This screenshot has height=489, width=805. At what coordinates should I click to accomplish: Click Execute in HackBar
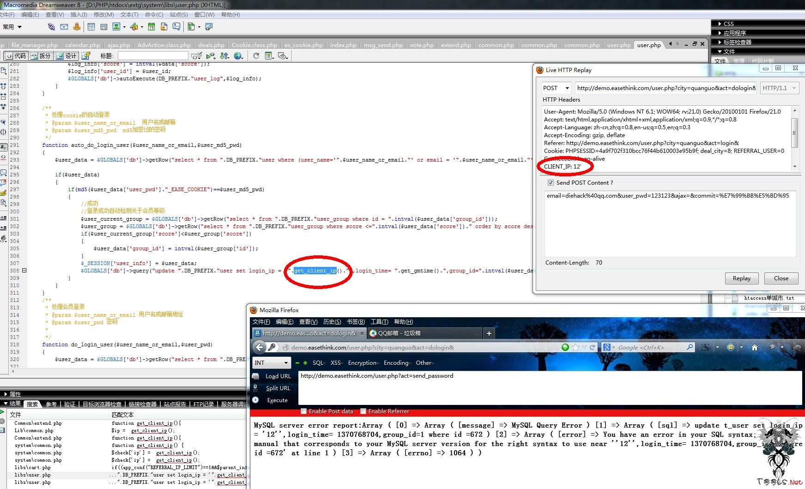click(x=277, y=400)
